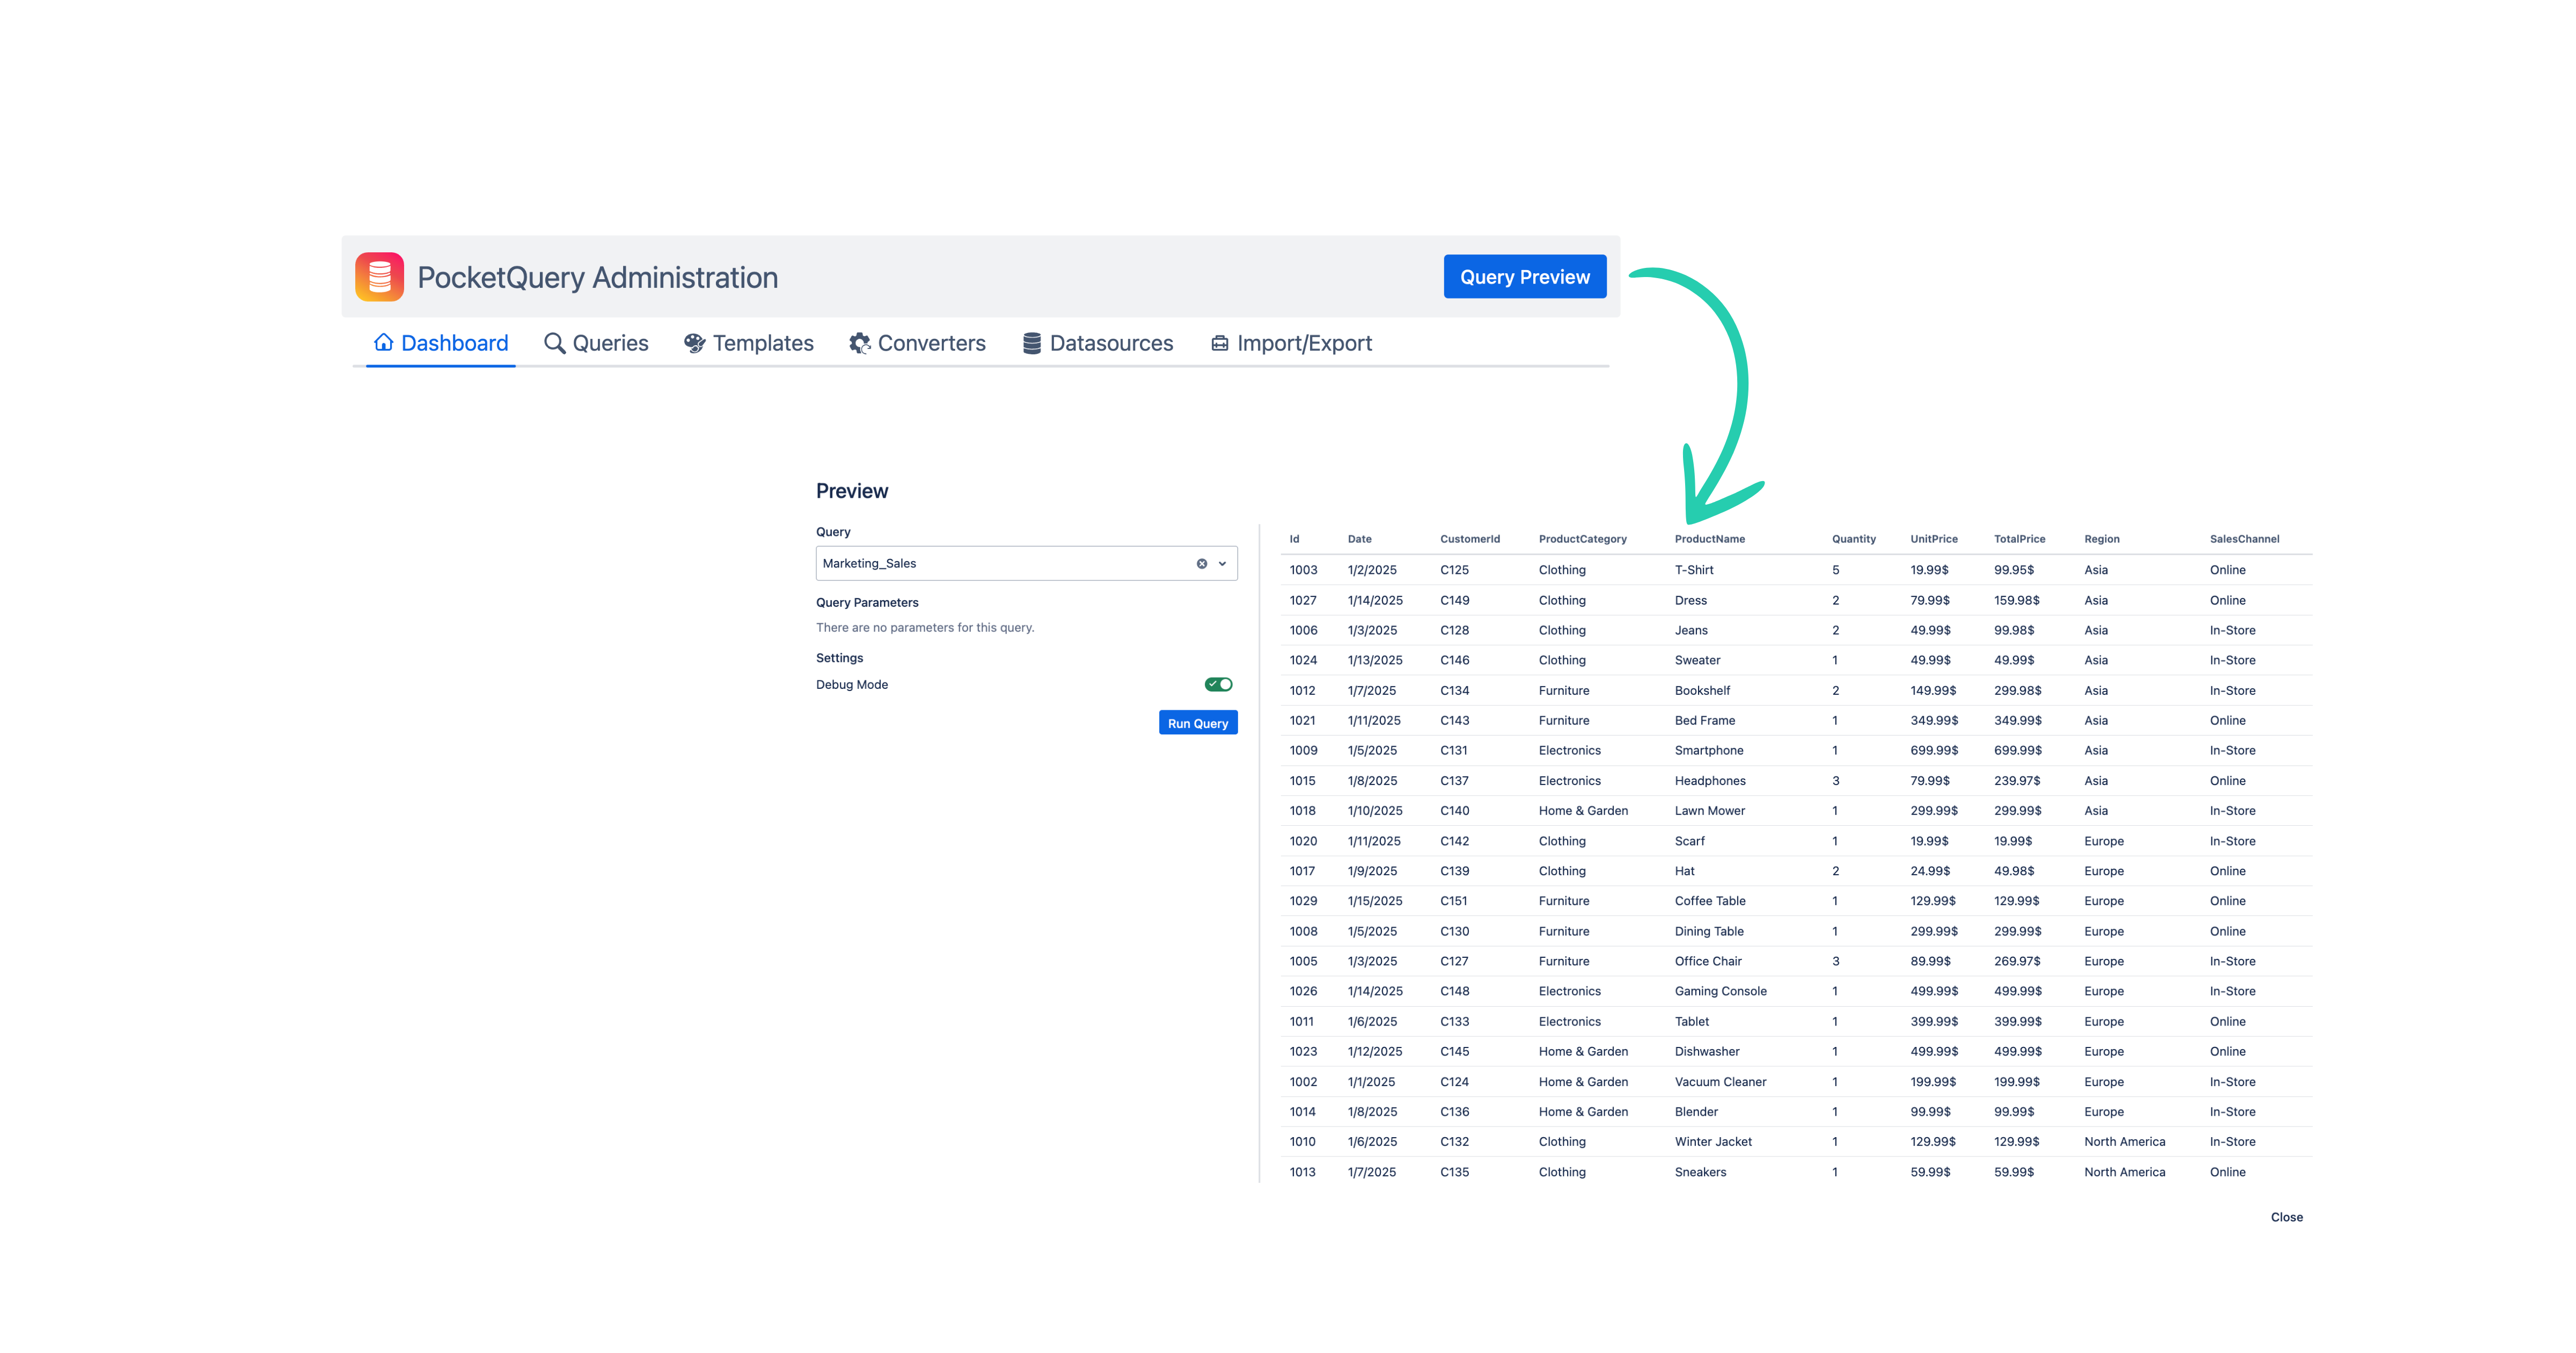
Task: Click the Templates palette icon
Action: (694, 343)
